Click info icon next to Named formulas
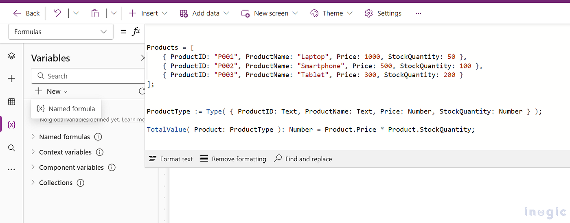The width and height of the screenshot is (570, 223). [98, 137]
